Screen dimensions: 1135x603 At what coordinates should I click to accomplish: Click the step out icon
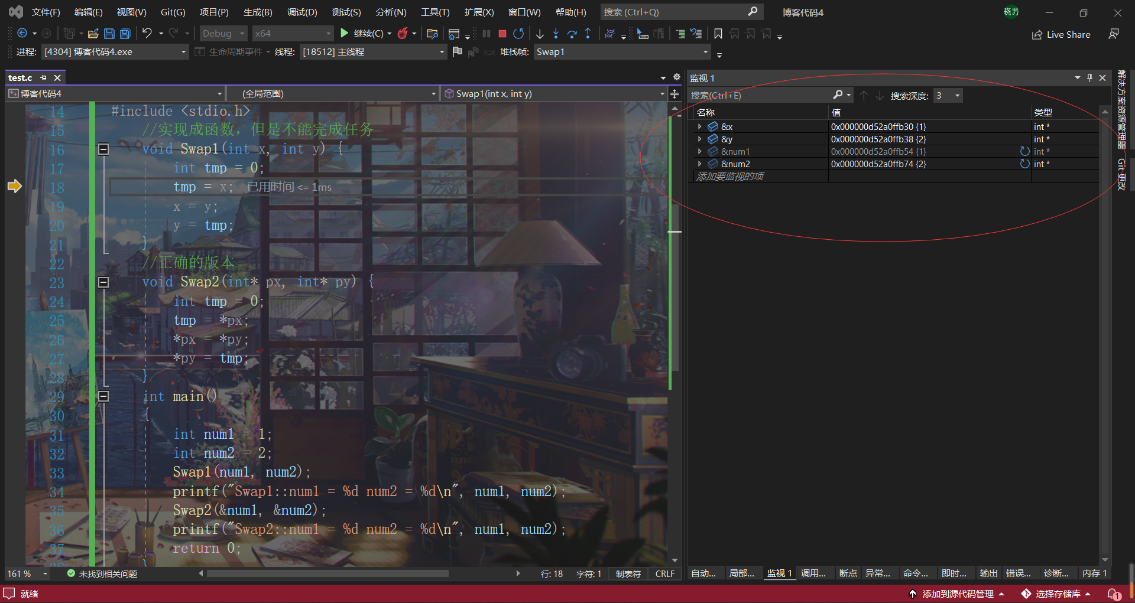click(x=588, y=34)
